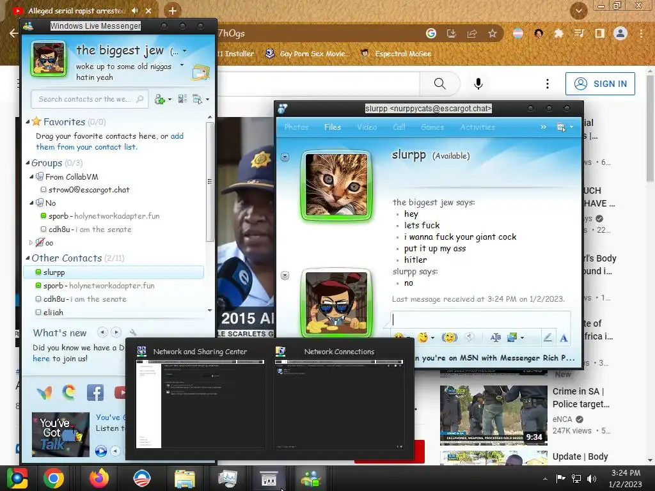Expand the oo group
655x491 pixels.
coord(31,242)
